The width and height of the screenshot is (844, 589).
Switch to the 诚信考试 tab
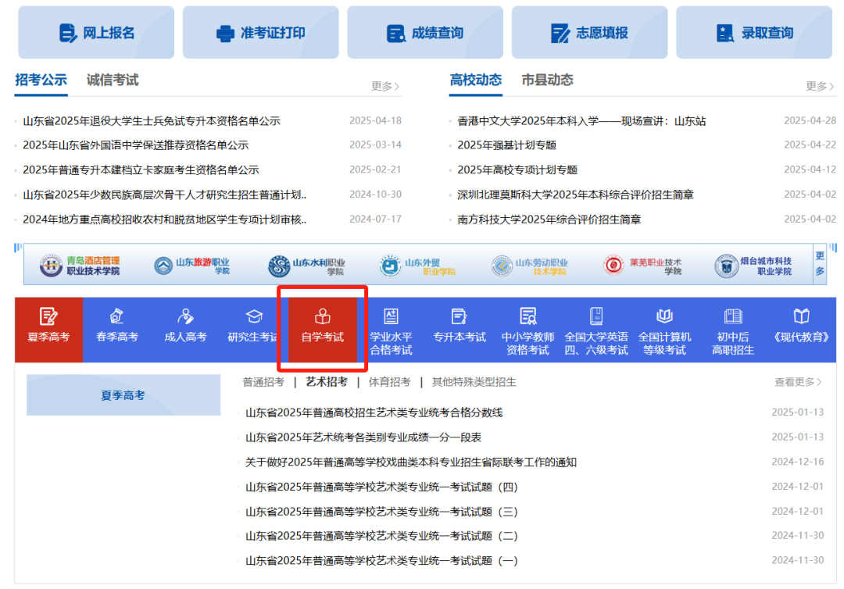(x=113, y=80)
